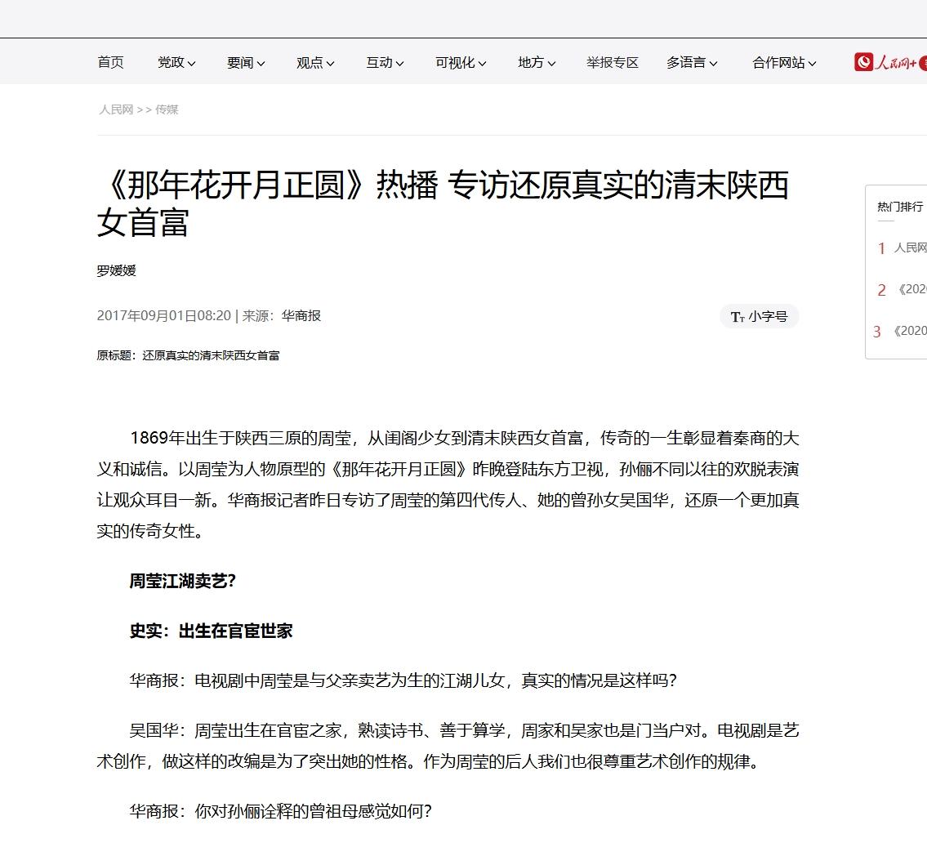
Task: Click the article headline 那年花开月正圆
Action: [443, 203]
